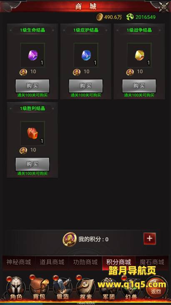Switch to the 神秘商城 tab
The image size is (171, 305).
pos(19,262)
